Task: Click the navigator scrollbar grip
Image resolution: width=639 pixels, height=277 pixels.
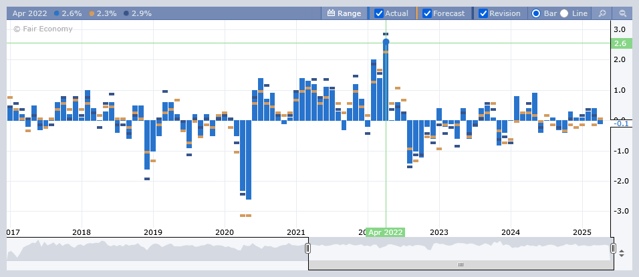Action: (x=461, y=265)
